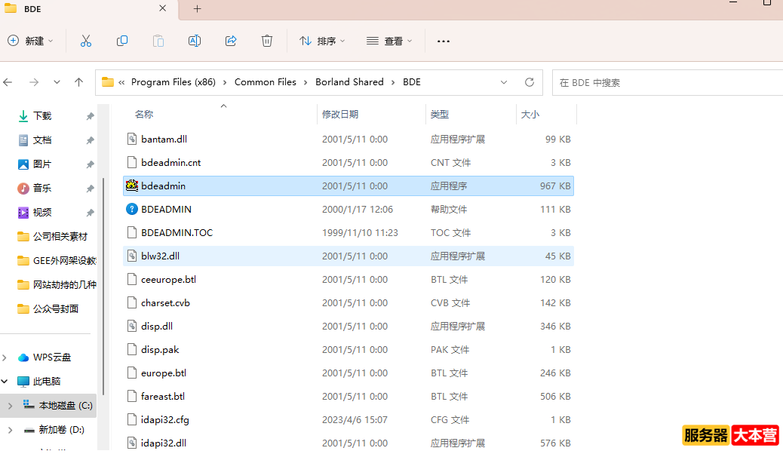Select file disp.pak
The image size is (783, 454).
coord(348,350)
